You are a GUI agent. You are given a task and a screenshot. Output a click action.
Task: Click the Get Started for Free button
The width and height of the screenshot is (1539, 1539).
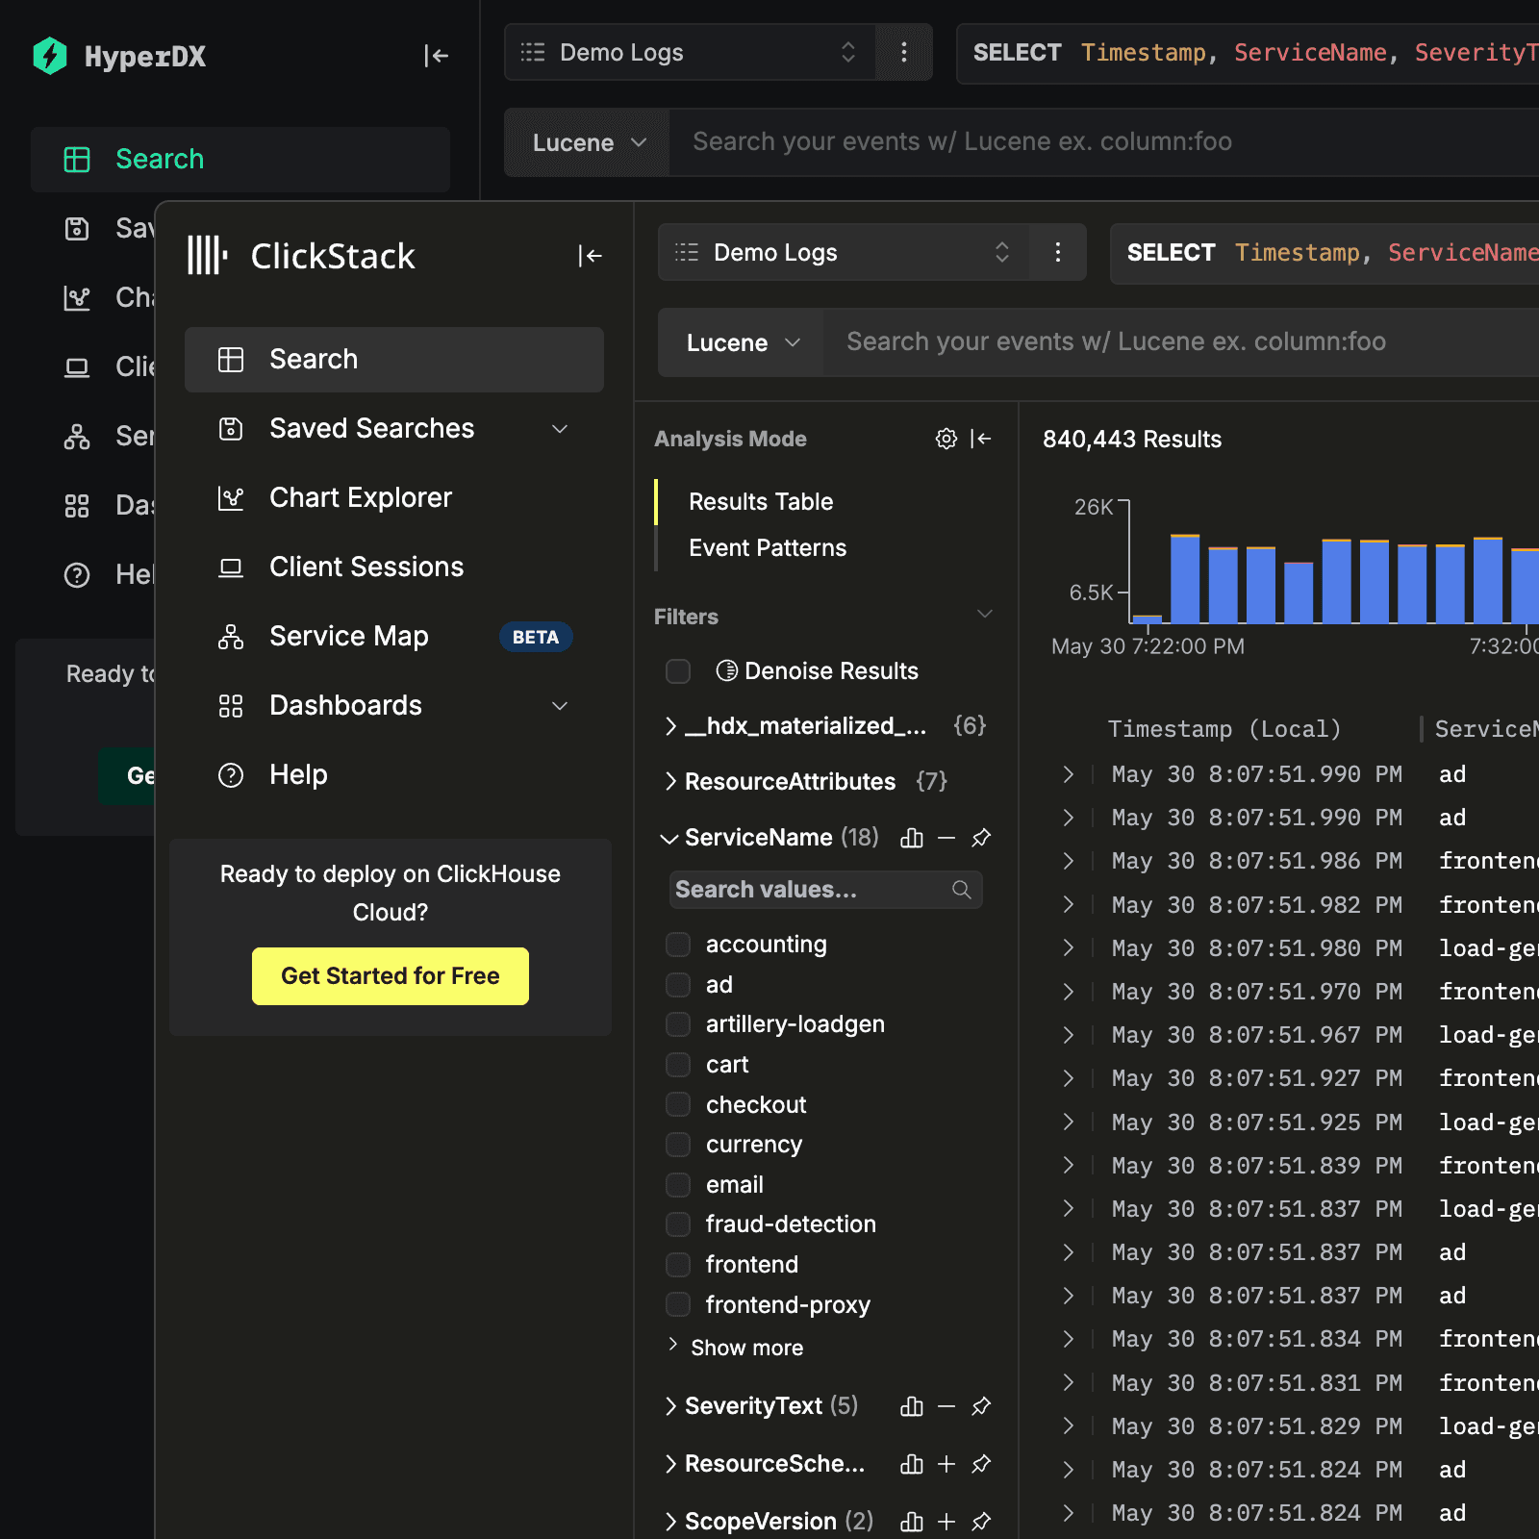coord(391,976)
